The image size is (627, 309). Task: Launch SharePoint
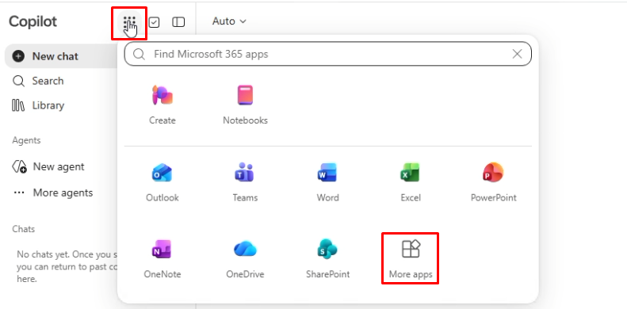click(328, 258)
